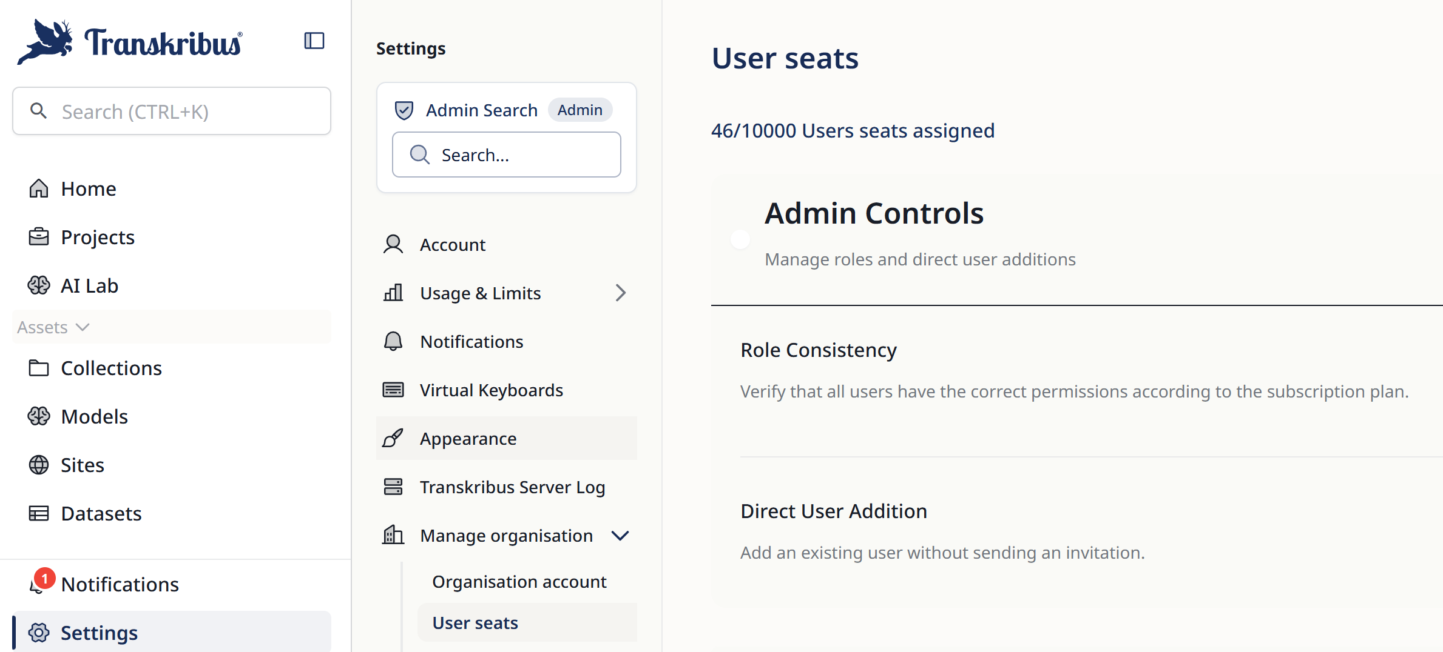Toggle the Admin Controls switch
Viewport: 1443px width, 652px height.
(x=740, y=239)
